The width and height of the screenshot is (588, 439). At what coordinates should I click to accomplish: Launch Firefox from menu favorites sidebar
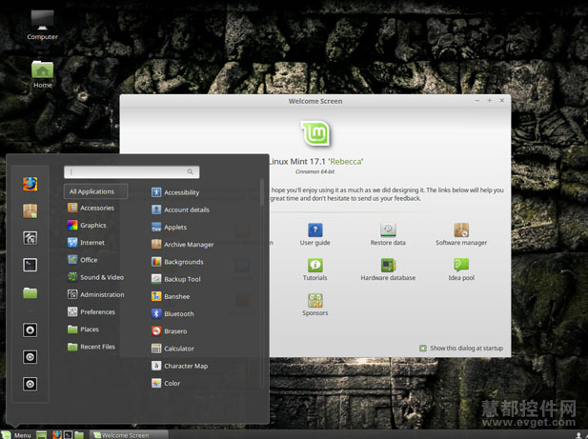30,184
